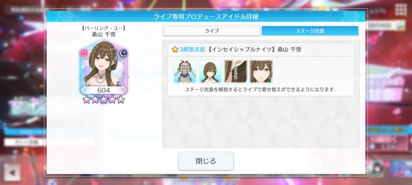Click the back arrow at bottom left
This screenshot has height=185, width=412.
tap(12, 173)
